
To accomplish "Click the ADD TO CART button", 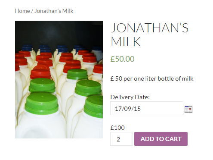I will click(x=161, y=139).
